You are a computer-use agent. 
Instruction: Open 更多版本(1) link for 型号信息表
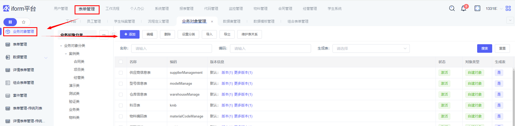[243, 84]
